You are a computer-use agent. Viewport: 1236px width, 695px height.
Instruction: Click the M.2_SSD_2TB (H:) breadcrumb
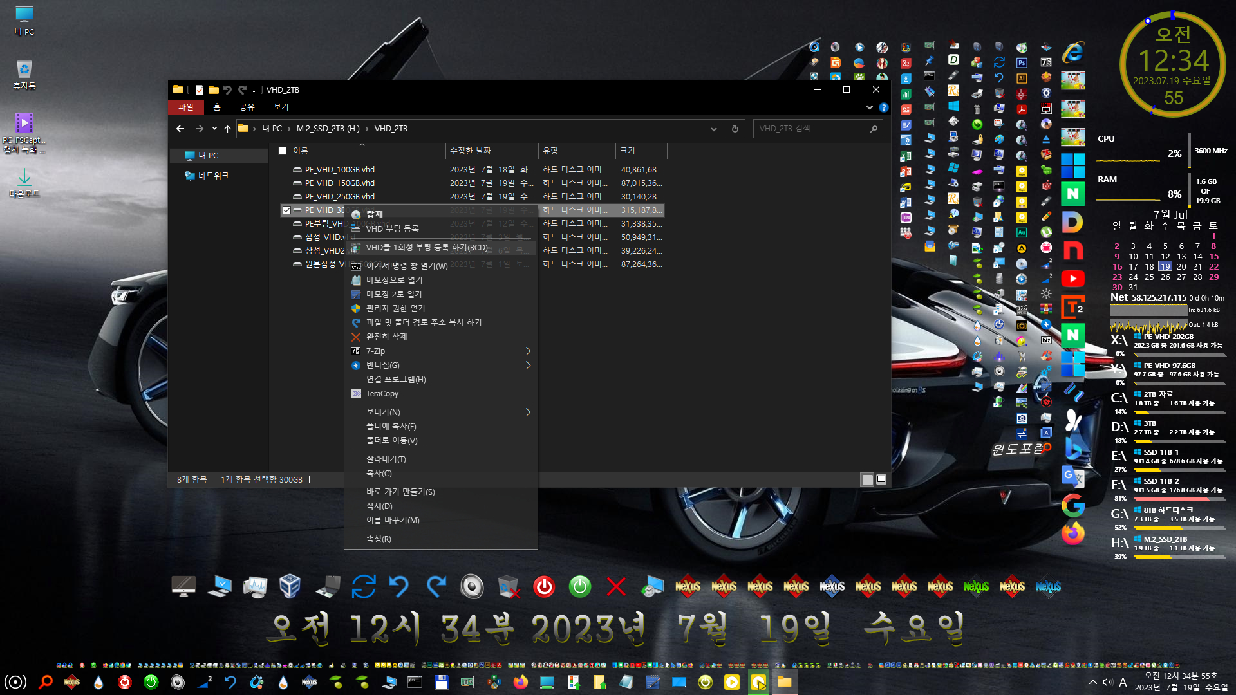328,129
